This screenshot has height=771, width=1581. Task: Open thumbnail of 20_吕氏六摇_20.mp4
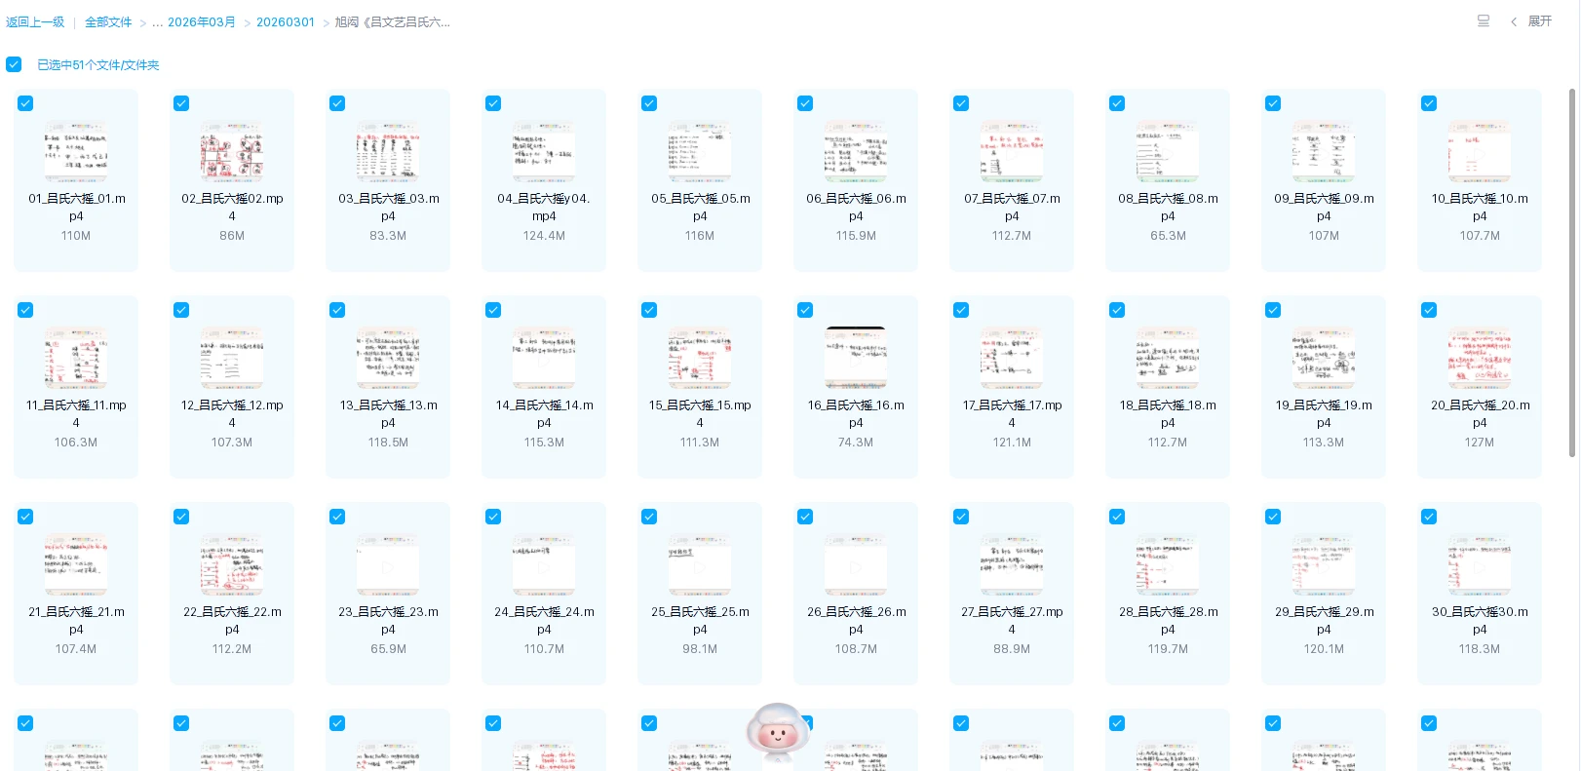(x=1479, y=359)
